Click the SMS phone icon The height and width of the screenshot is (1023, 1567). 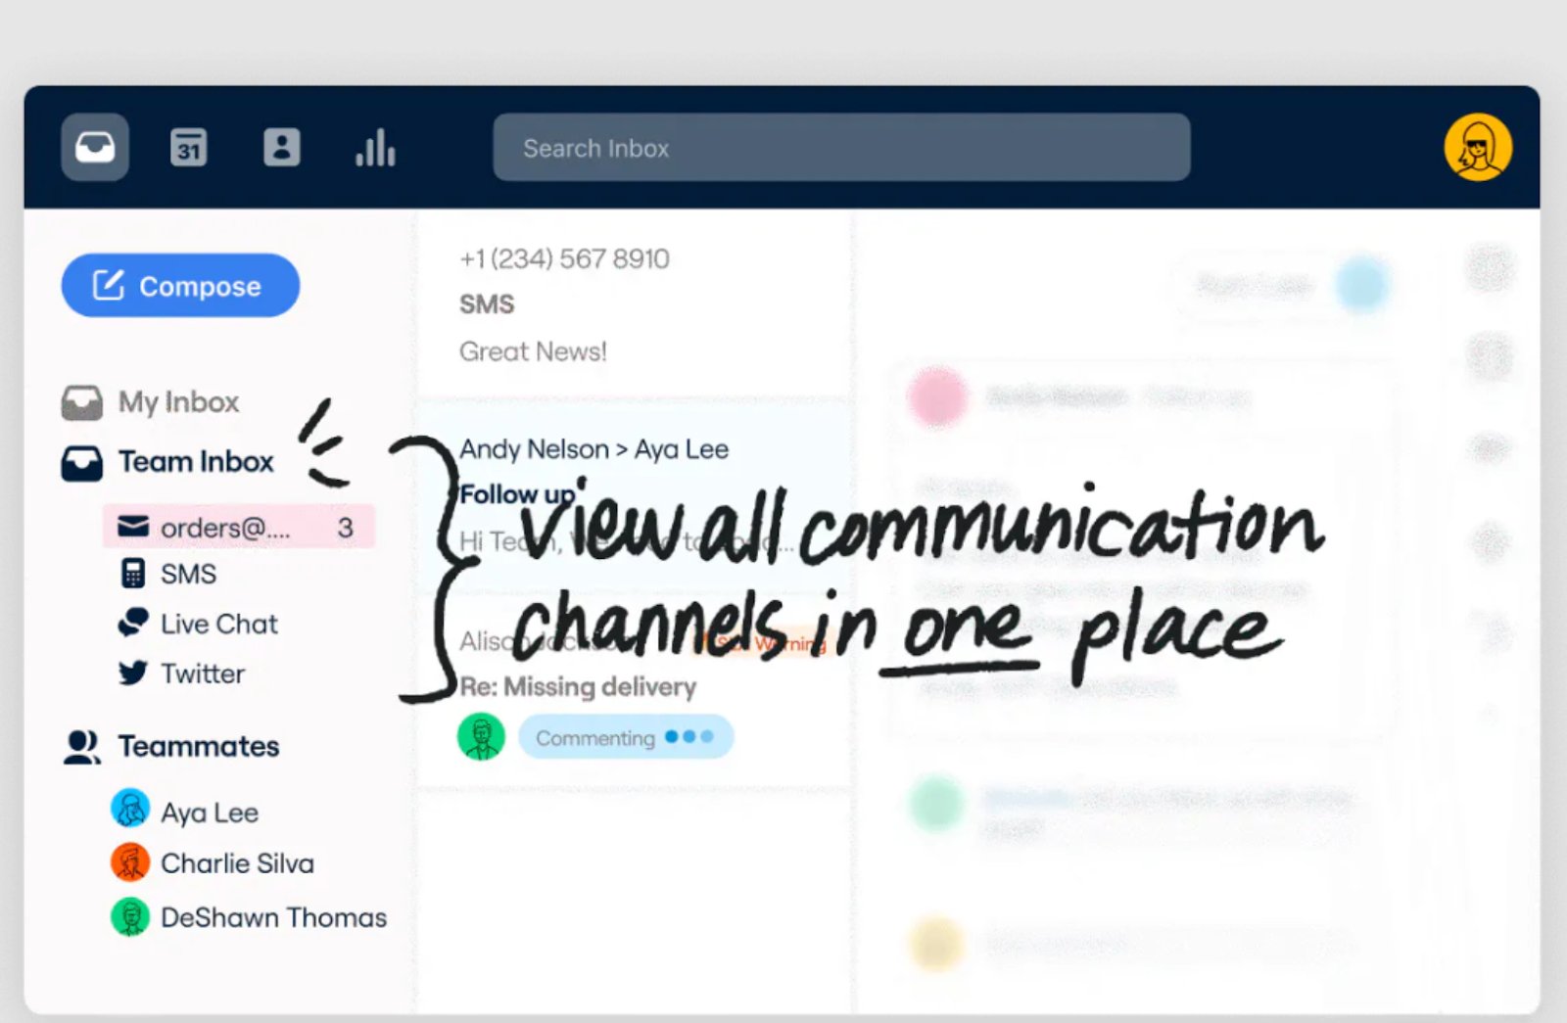(132, 574)
